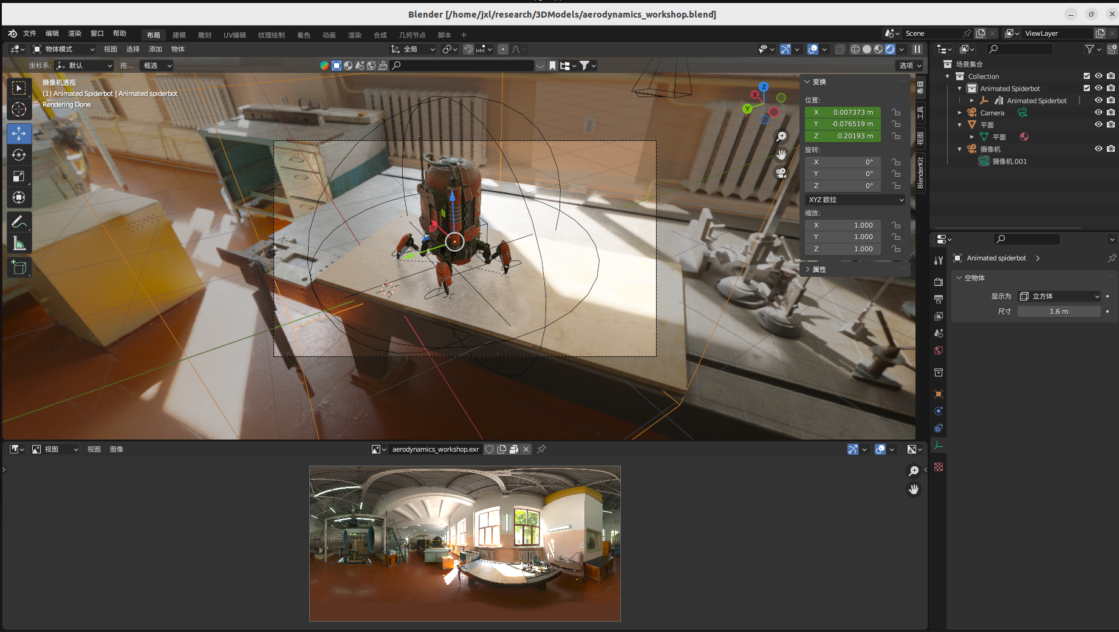The image size is (1119, 632).
Task: Open the 添加 menu in viewport header
Action: [156, 49]
